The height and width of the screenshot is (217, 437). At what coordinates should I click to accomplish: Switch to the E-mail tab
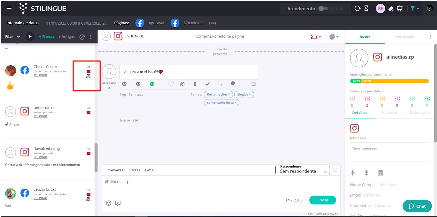(150, 170)
